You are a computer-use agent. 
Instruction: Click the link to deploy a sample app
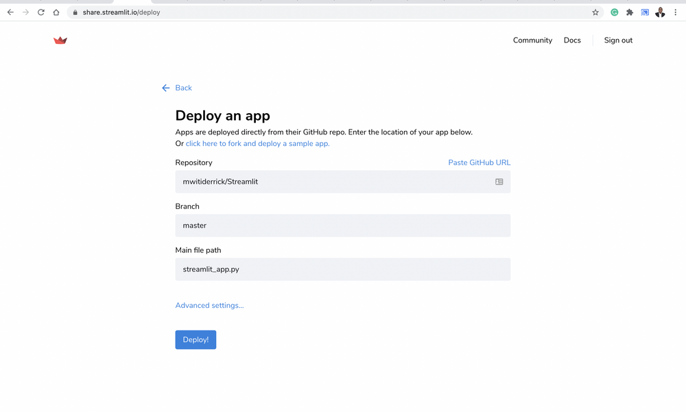[257, 143]
